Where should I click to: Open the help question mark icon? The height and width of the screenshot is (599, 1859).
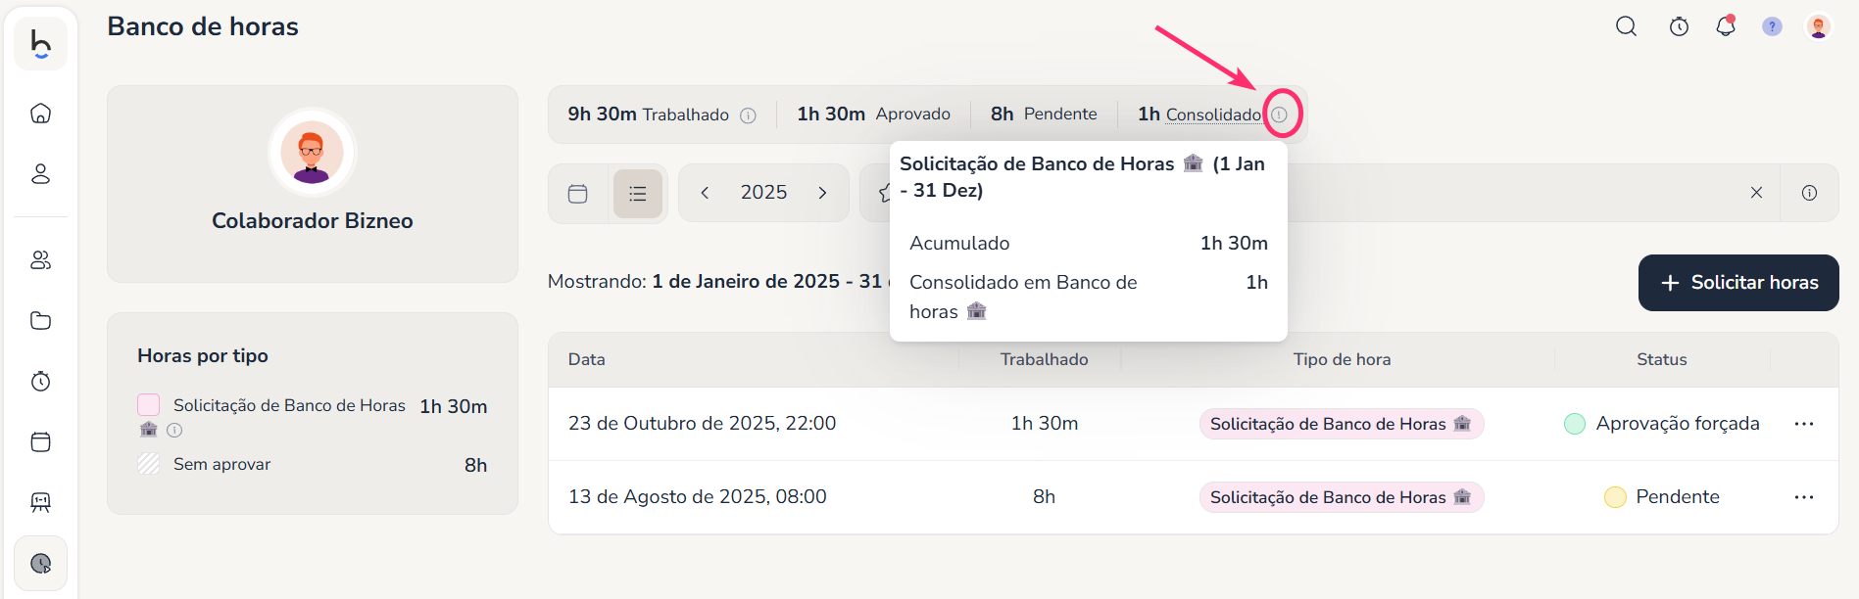click(x=1772, y=26)
